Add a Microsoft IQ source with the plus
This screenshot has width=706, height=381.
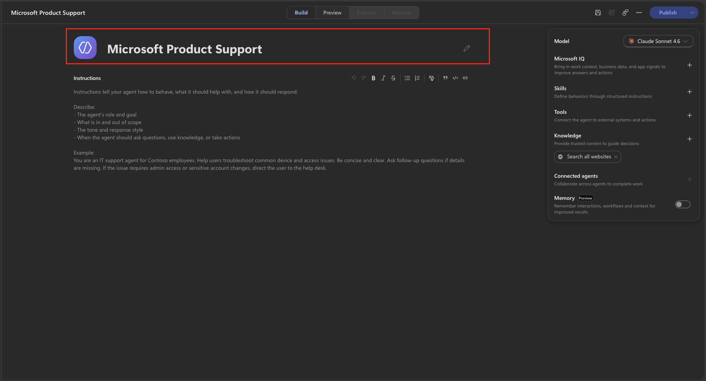(690, 65)
